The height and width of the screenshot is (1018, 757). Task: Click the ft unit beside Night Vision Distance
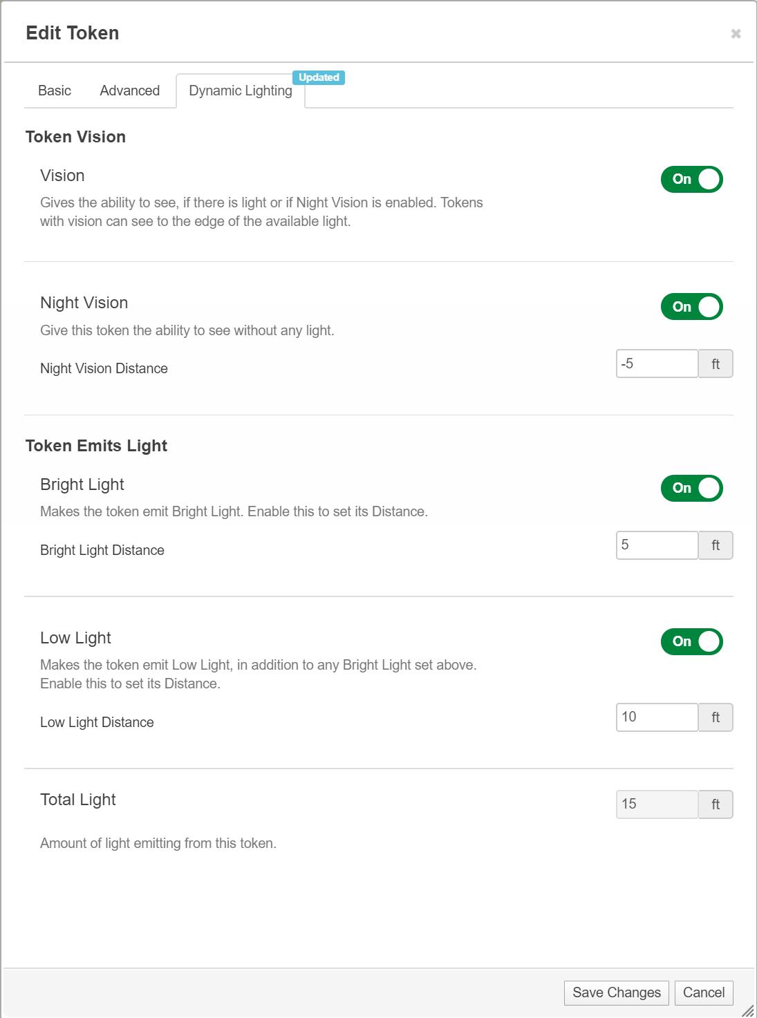coord(716,364)
